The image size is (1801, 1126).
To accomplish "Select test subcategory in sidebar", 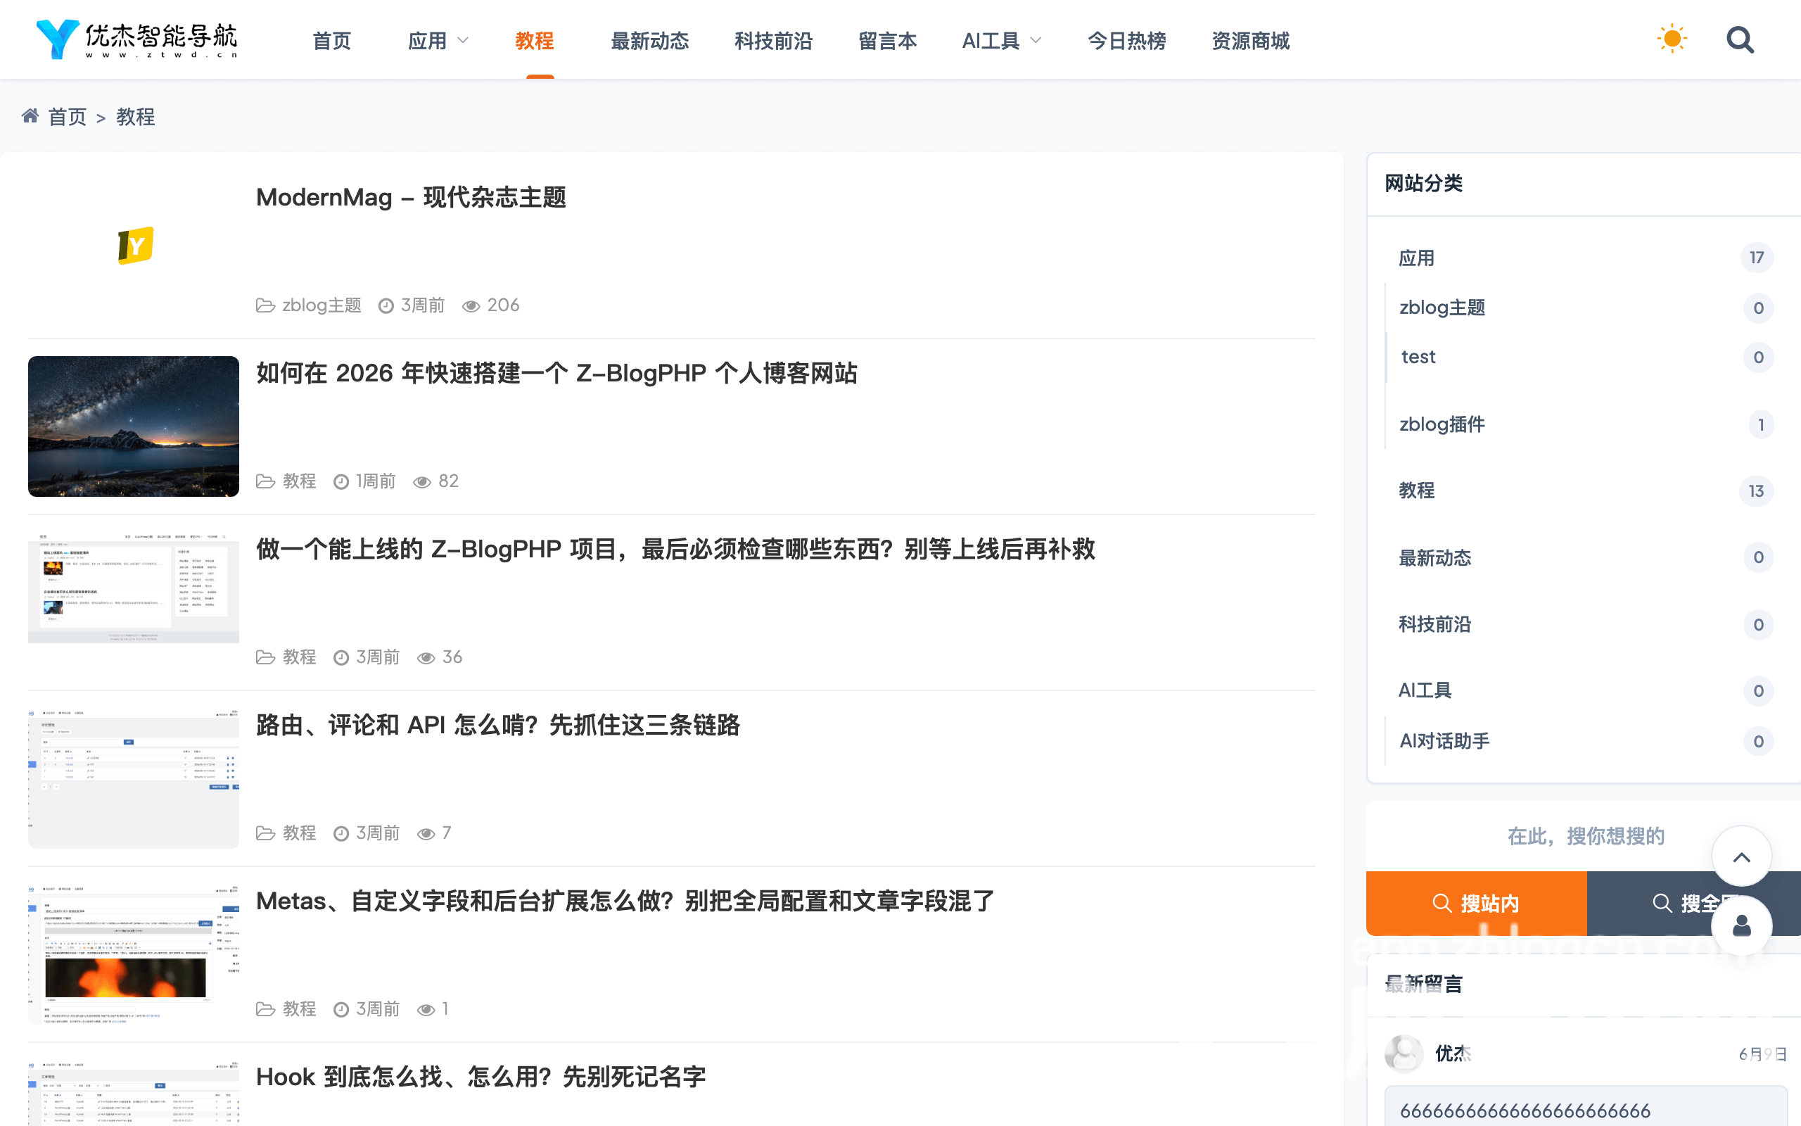I will click(x=1418, y=357).
